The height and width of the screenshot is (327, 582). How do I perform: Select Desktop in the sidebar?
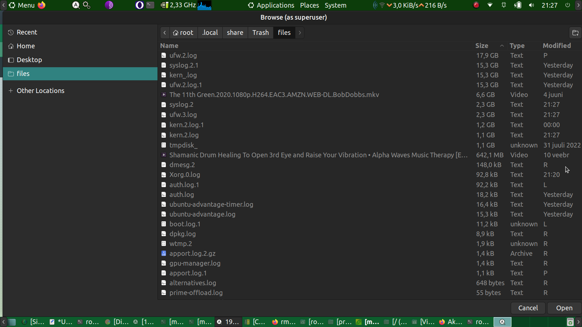tap(80, 60)
